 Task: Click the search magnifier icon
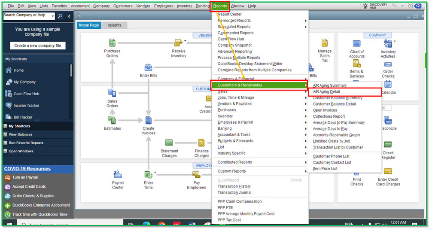click(x=60, y=16)
